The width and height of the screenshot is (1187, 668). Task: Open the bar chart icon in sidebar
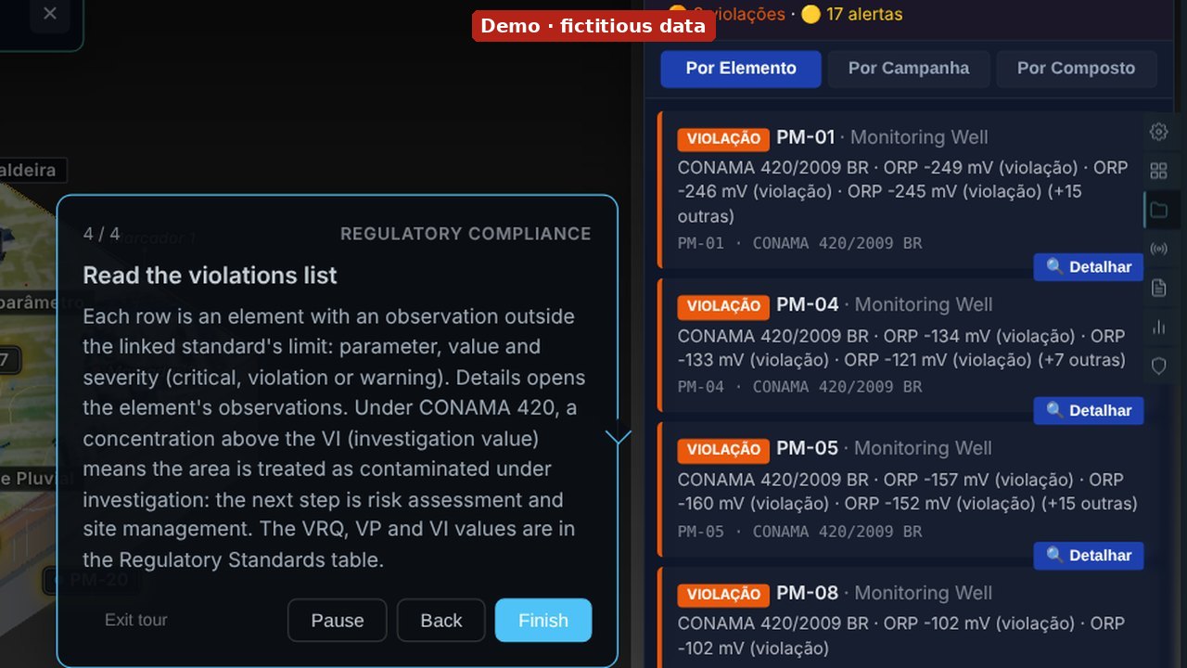[x=1158, y=327]
